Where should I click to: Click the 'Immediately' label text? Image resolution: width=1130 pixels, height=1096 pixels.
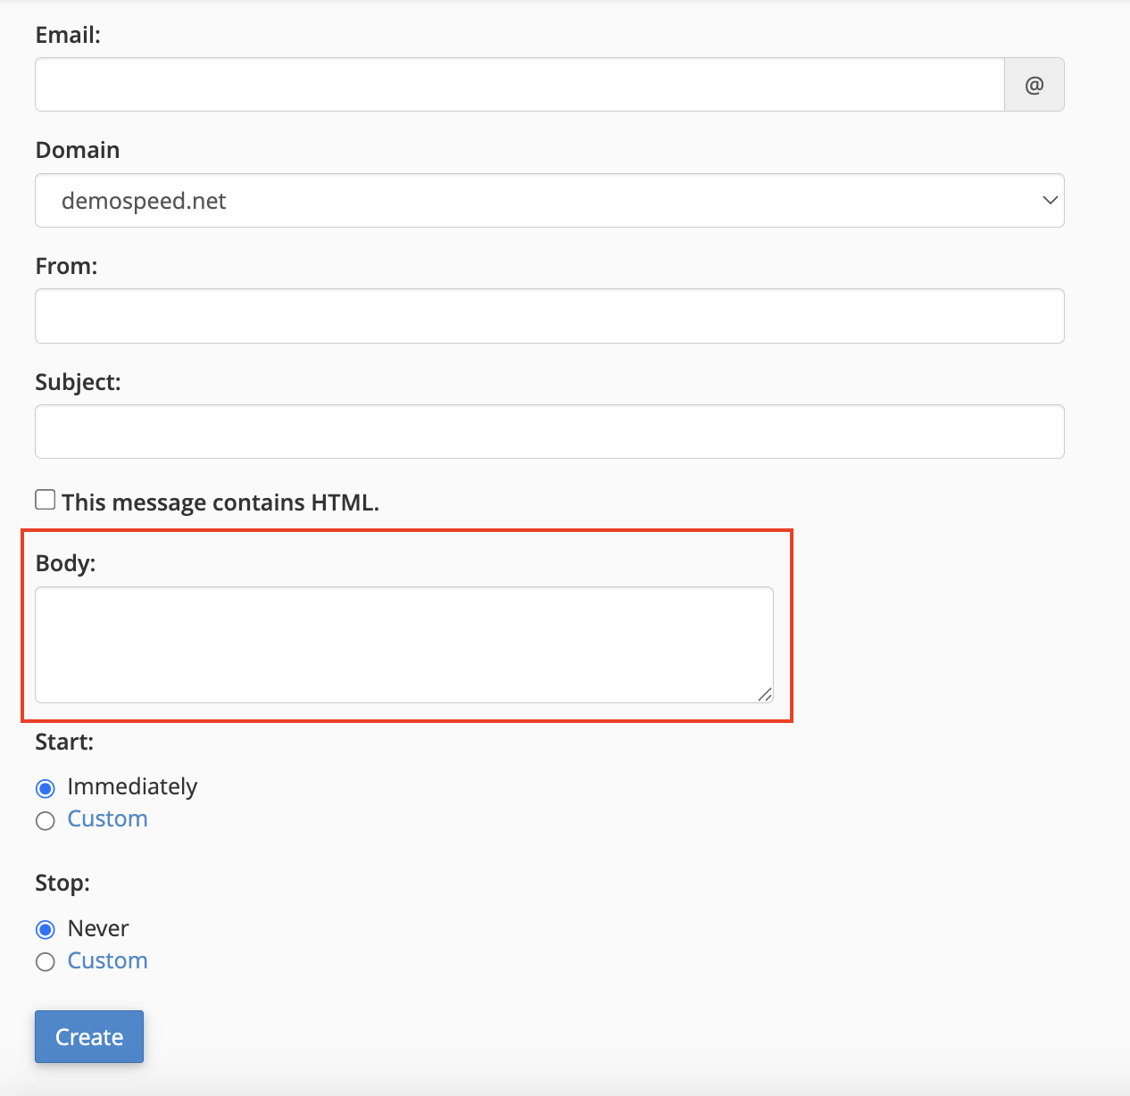click(132, 787)
